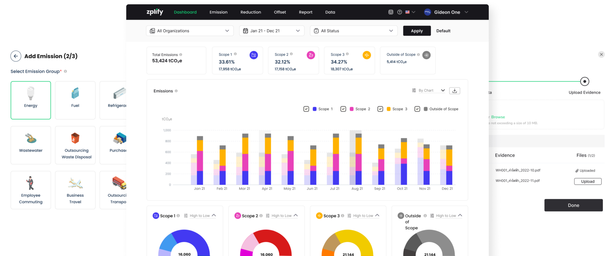Screen dimensions: 615x256
Task: Click the Scope 3 donut card icon
Action: [319, 216]
